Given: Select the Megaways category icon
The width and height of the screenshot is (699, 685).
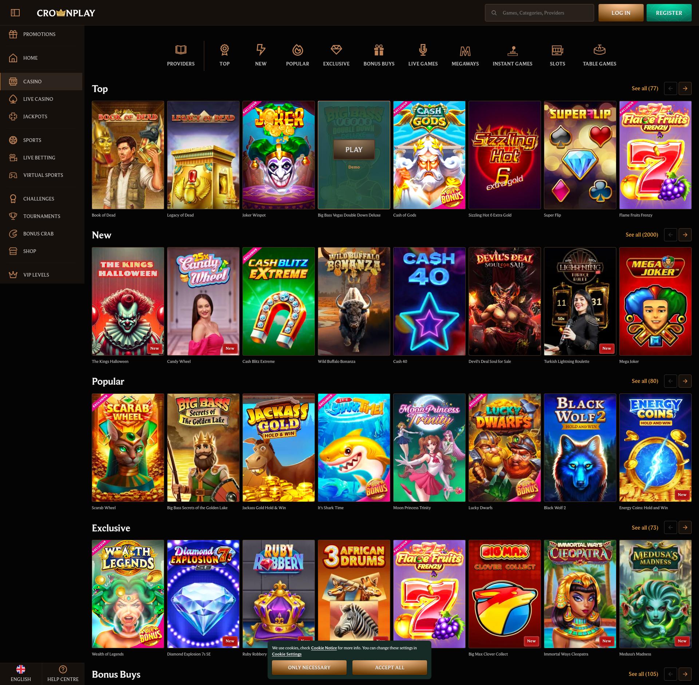Looking at the screenshot, I should click(465, 55).
